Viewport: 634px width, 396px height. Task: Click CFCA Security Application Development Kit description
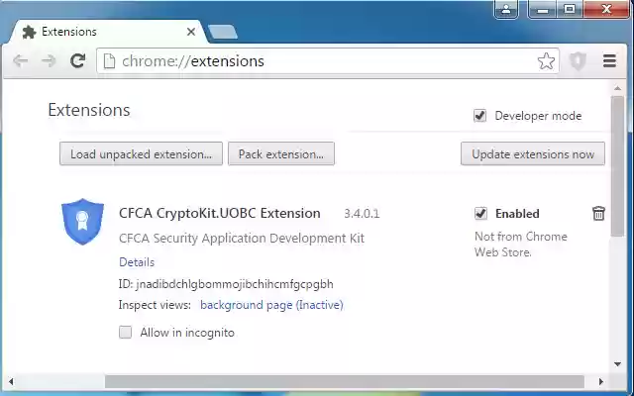(242, 239)
